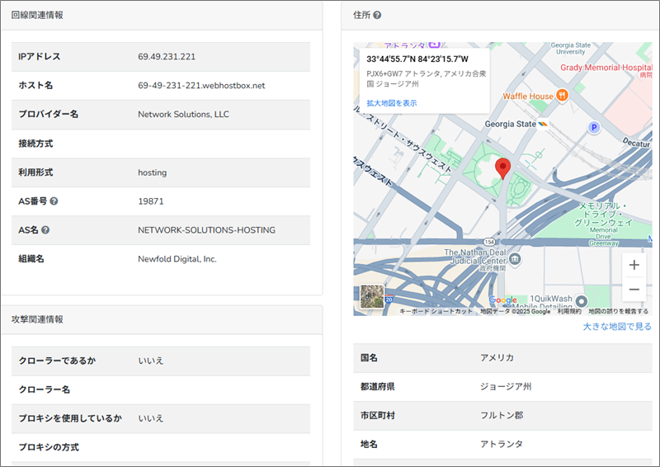Screen dimensions: 660x467
Task: Click AS name NETWORK-SOLUTIONS-HOSTING
Action: pyautogui.click(x=207, y=230)
